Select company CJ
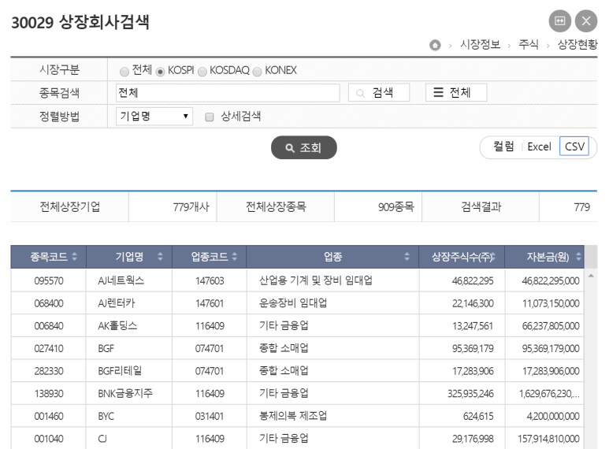Image resolution: width=609 pixels, height=449 pixels. tap(102, 439)
